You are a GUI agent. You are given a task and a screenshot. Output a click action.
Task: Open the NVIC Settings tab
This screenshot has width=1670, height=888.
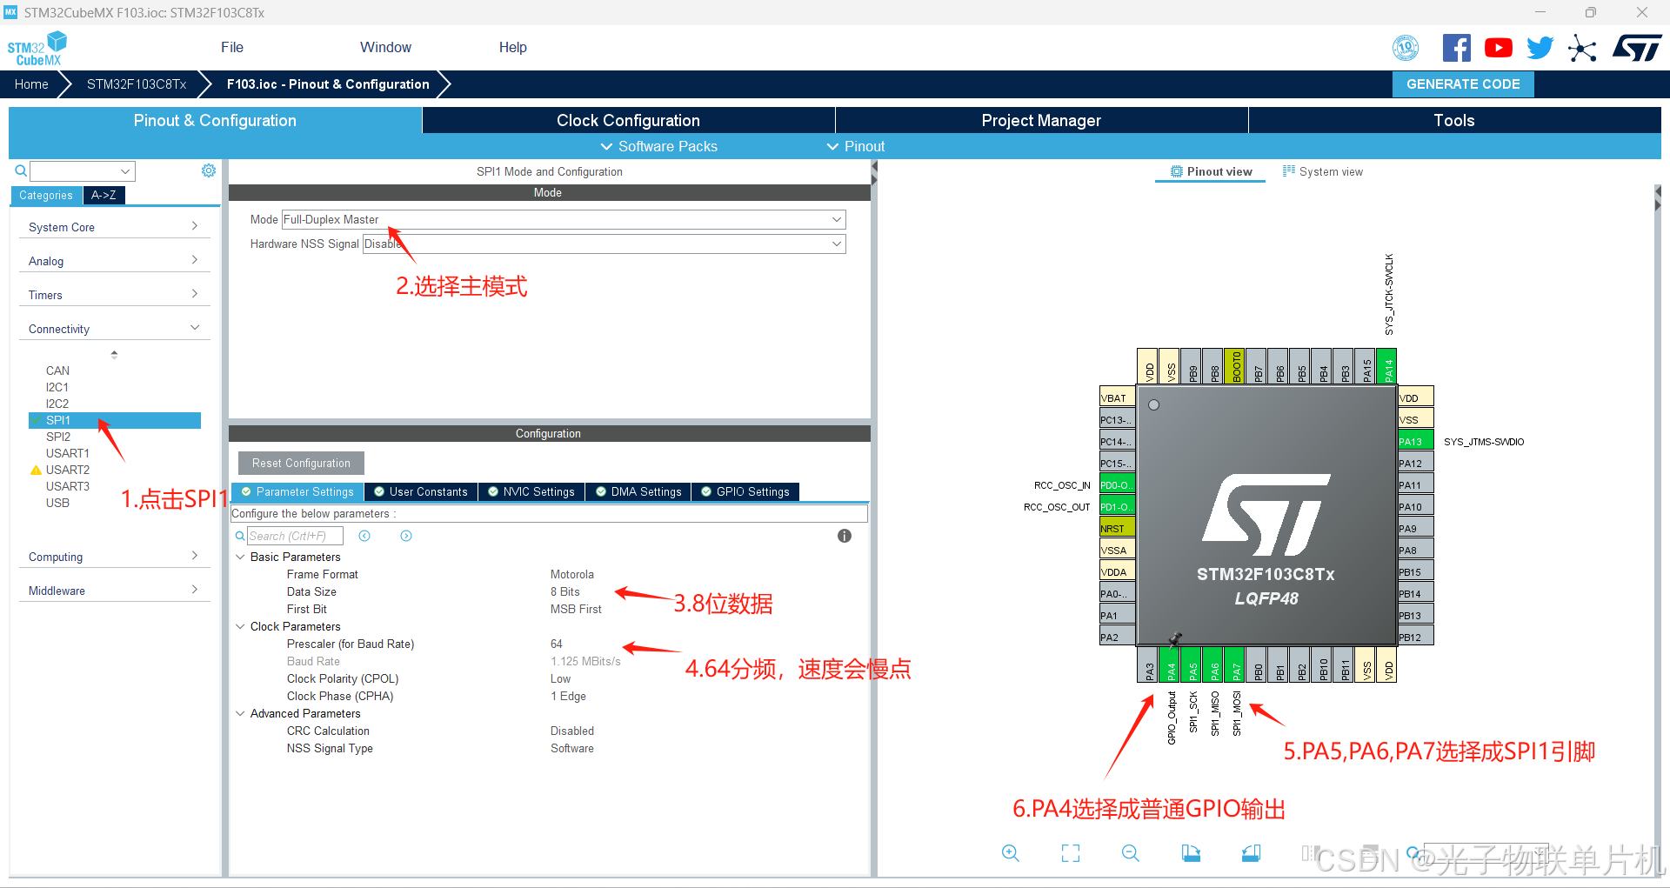[x=531, y=491]
